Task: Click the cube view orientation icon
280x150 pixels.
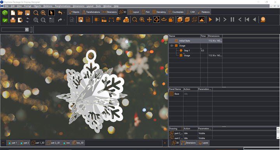Action: pyautogui.click(x=171, y=19)
